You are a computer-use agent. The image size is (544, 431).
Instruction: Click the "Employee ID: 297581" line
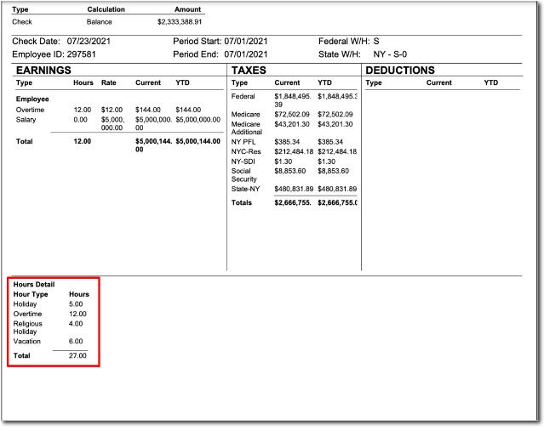pos(54,54)
